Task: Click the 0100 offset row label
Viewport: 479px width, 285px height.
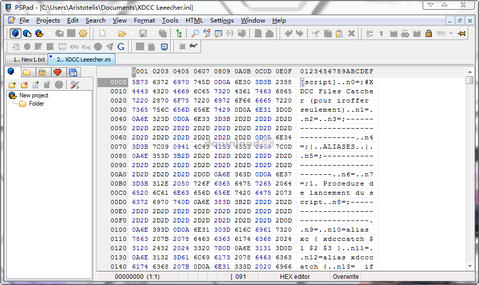Action: pyautogui.click(x=118, y=230)
